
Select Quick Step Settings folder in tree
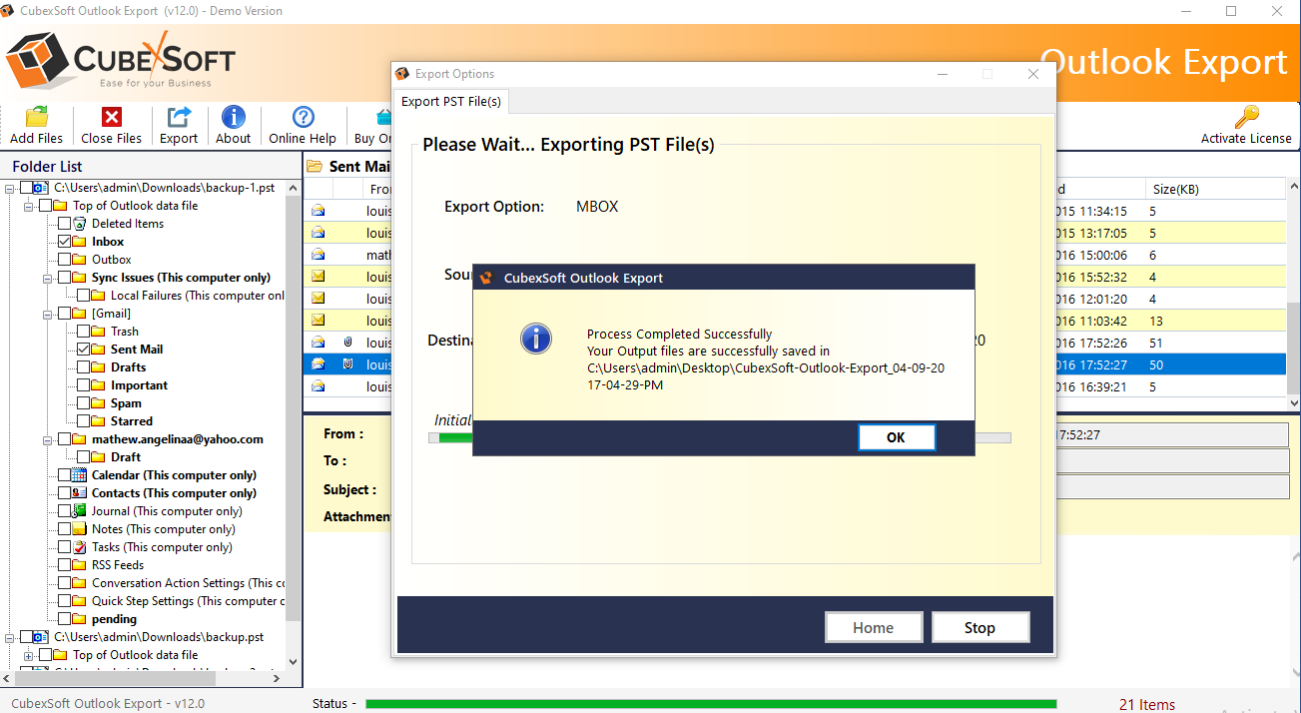tap(189, 601)
